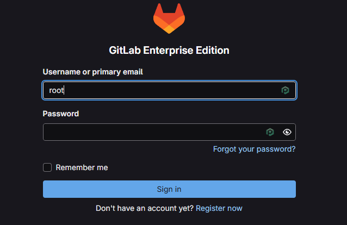Click the "Password" label above the field
The image size is (347, 225).
(x=61, y=114)
